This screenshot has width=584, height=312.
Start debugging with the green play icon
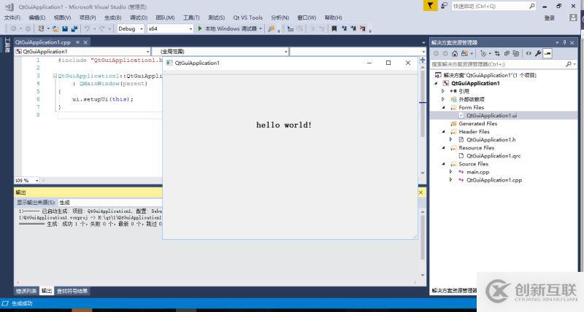[200, 28]
